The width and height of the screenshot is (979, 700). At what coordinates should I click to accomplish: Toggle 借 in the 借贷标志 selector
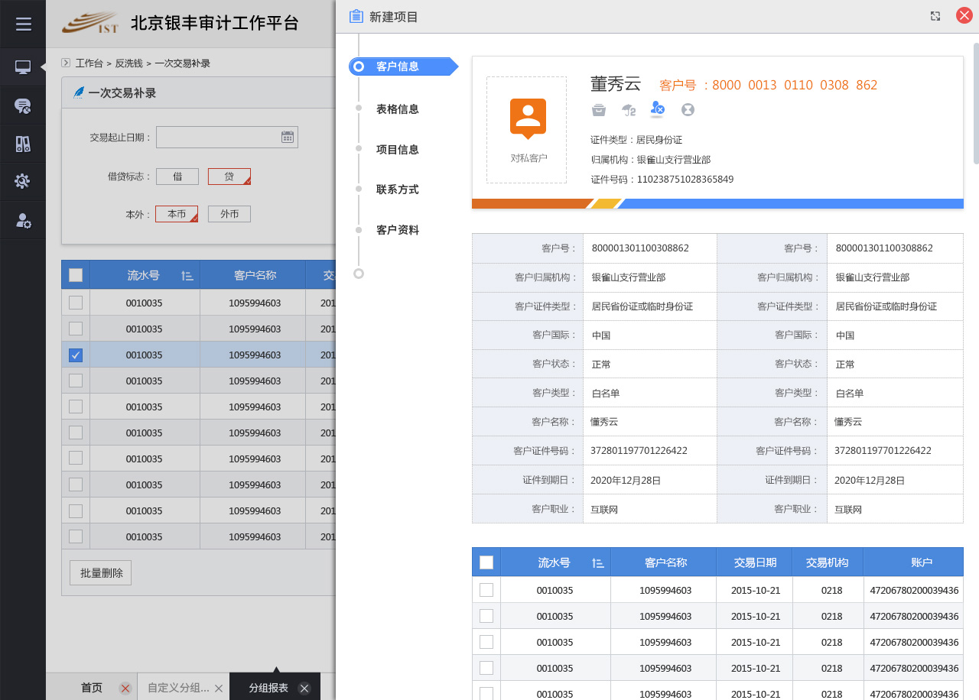[177, 177]
